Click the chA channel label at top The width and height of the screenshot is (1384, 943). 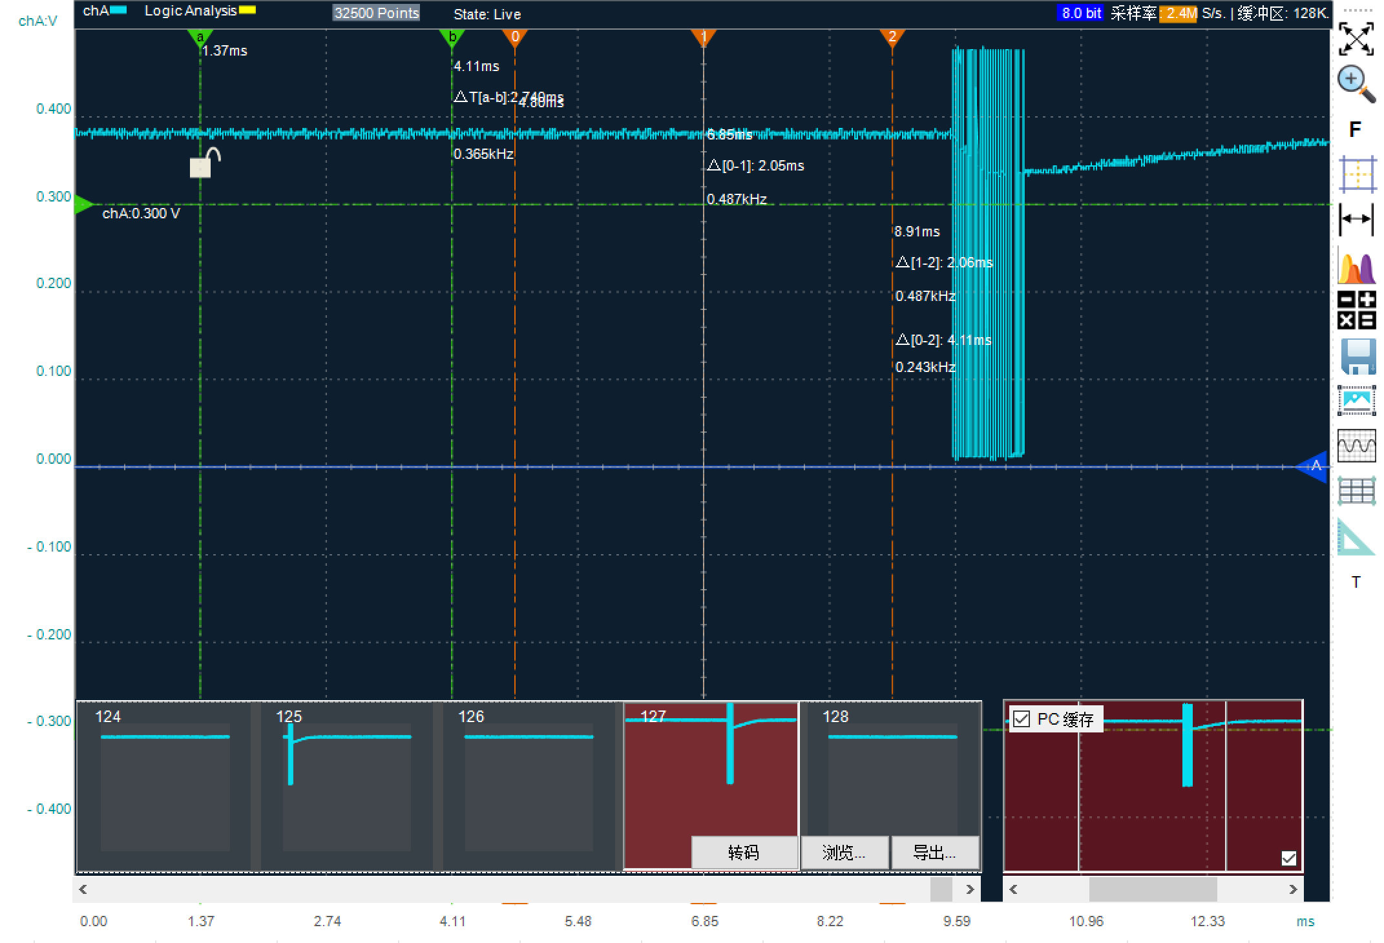[96, 11]
